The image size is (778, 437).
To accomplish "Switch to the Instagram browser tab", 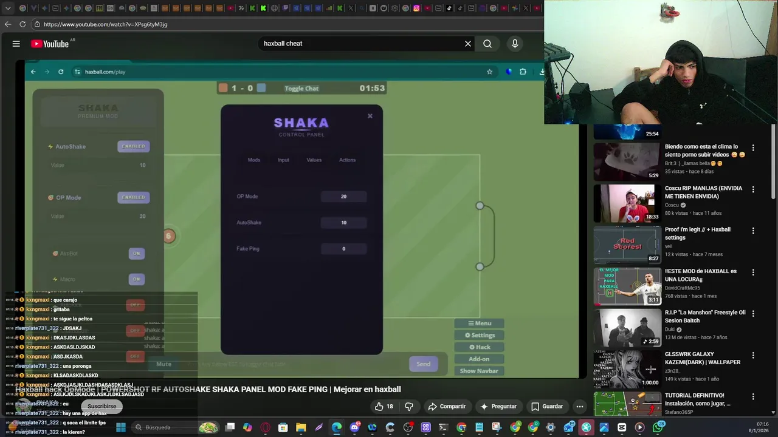I will pyautogui.click(x=416, y=8).
